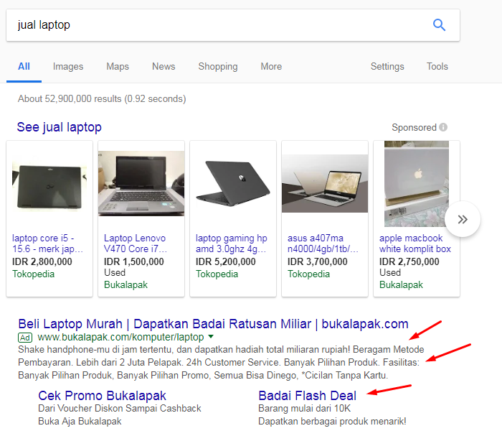This screenshot has width=502, height=436.
Task: Expand the More menu
Action: tap(271, 66)
